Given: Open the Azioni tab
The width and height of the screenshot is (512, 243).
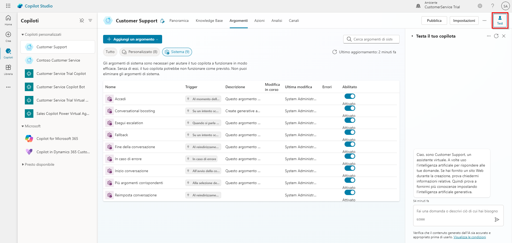Looking at the screenshot, I should coord(259,21).
